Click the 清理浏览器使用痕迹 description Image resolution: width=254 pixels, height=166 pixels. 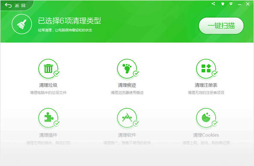[127, 93]
